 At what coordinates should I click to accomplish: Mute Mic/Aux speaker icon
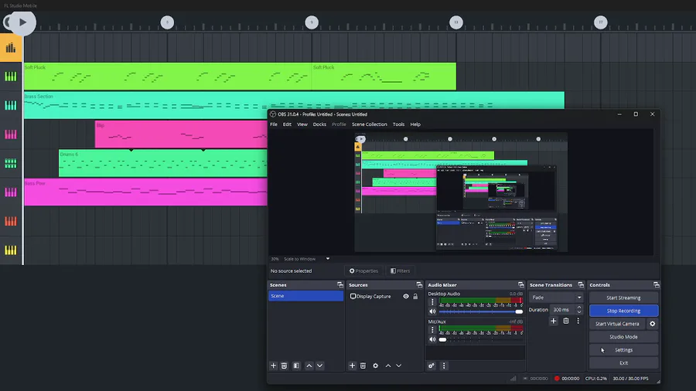432,339
